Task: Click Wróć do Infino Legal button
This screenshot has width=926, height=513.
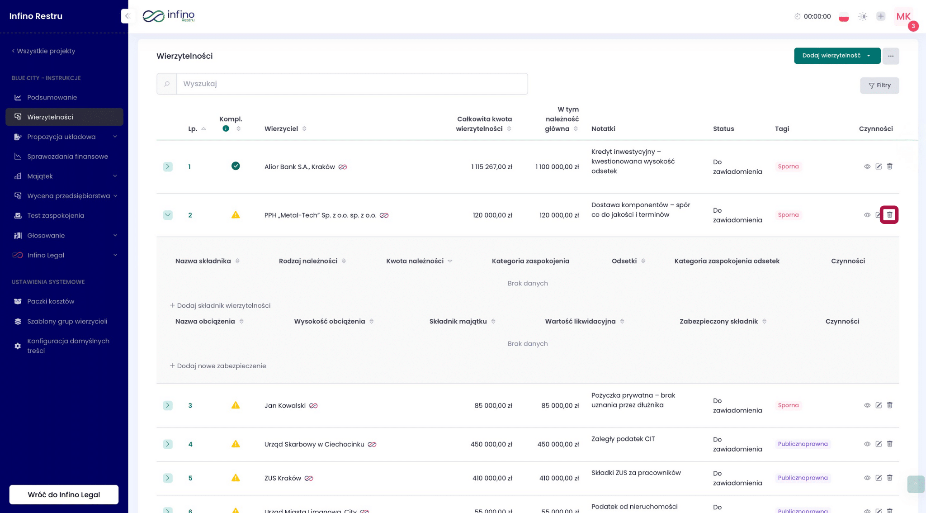Action: [x=64, y=494]
